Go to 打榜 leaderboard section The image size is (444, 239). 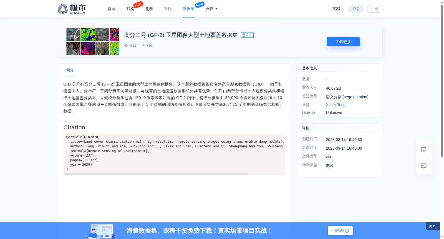click(130, 9)
